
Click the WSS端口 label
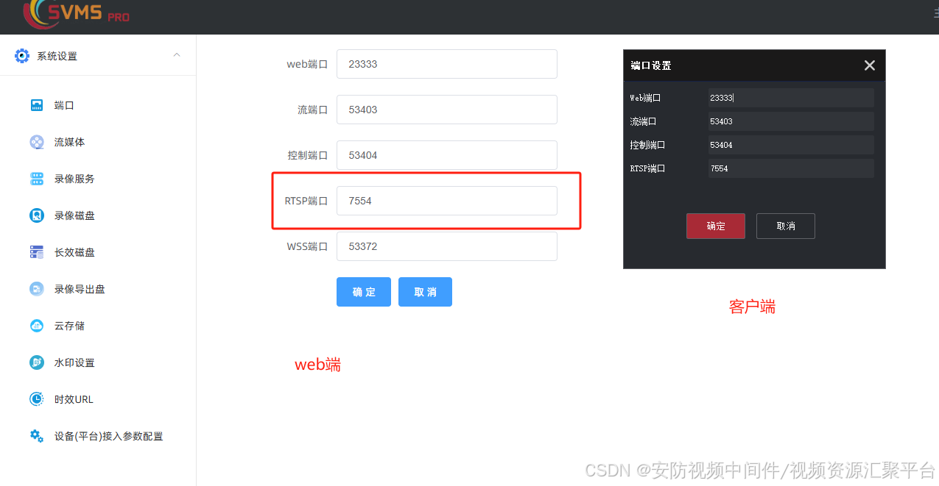point(307,246)
